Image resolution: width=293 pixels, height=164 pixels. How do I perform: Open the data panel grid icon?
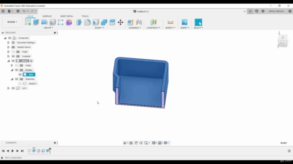point(3,11)
